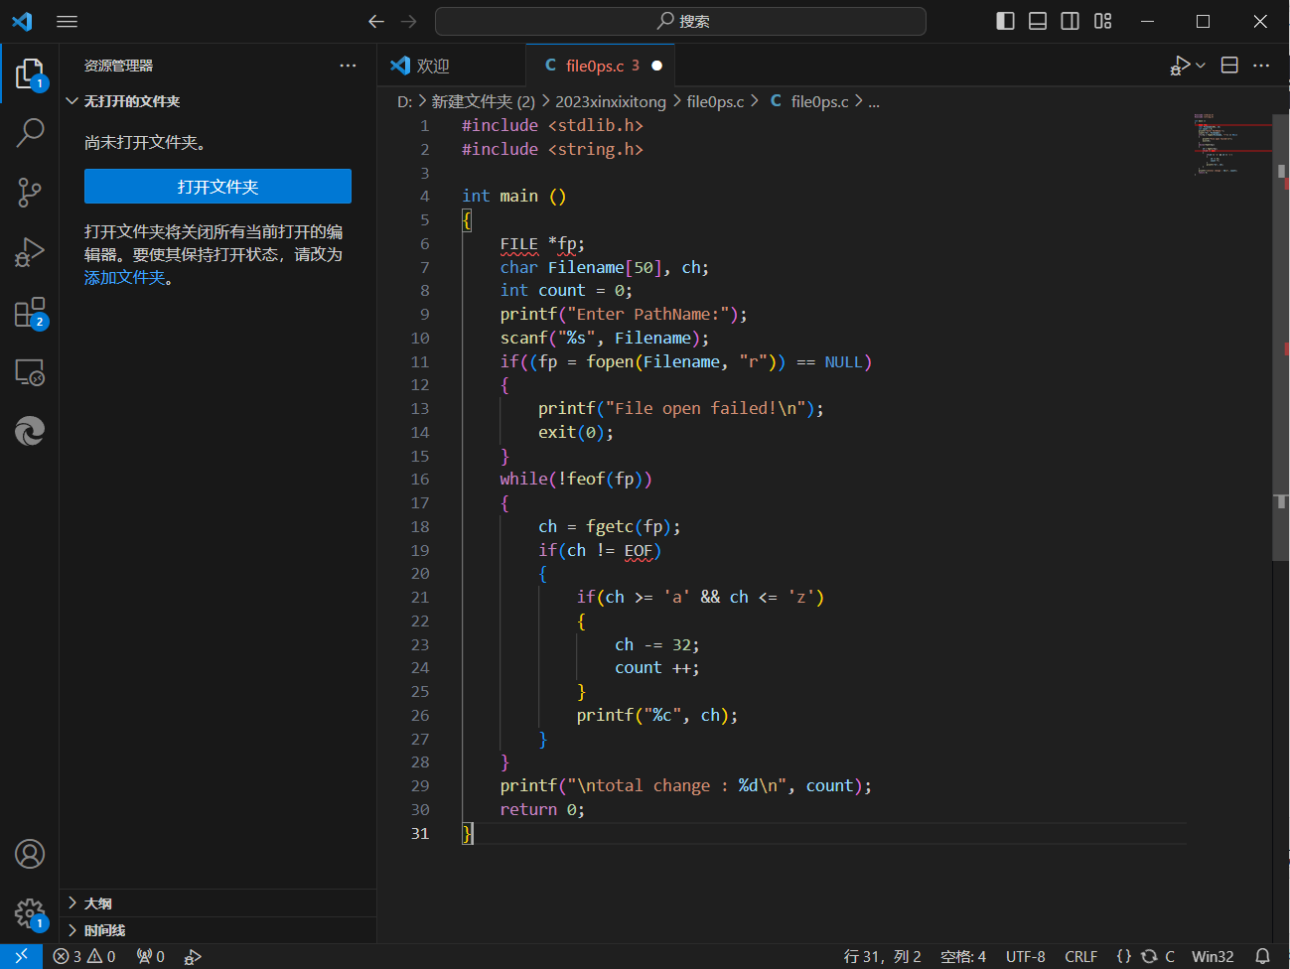Click EOF on line 19
This screenshot has width=1290, height=969.
[639, 550]
